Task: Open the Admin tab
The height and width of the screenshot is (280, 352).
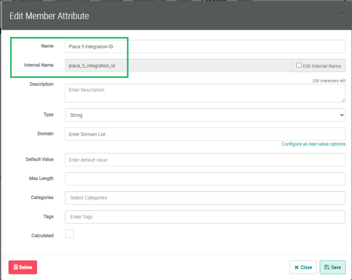Action: (x=245, y=1)
